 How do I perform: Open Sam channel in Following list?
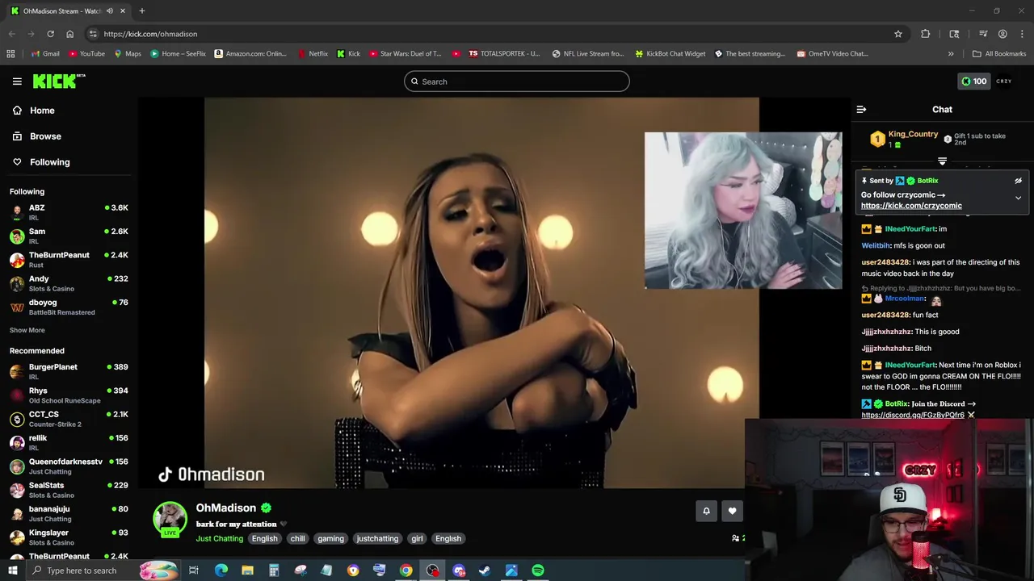[68, 236]
